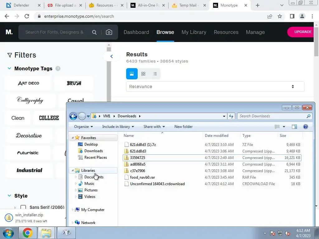Open the Relevance sort dropdown

215,87
